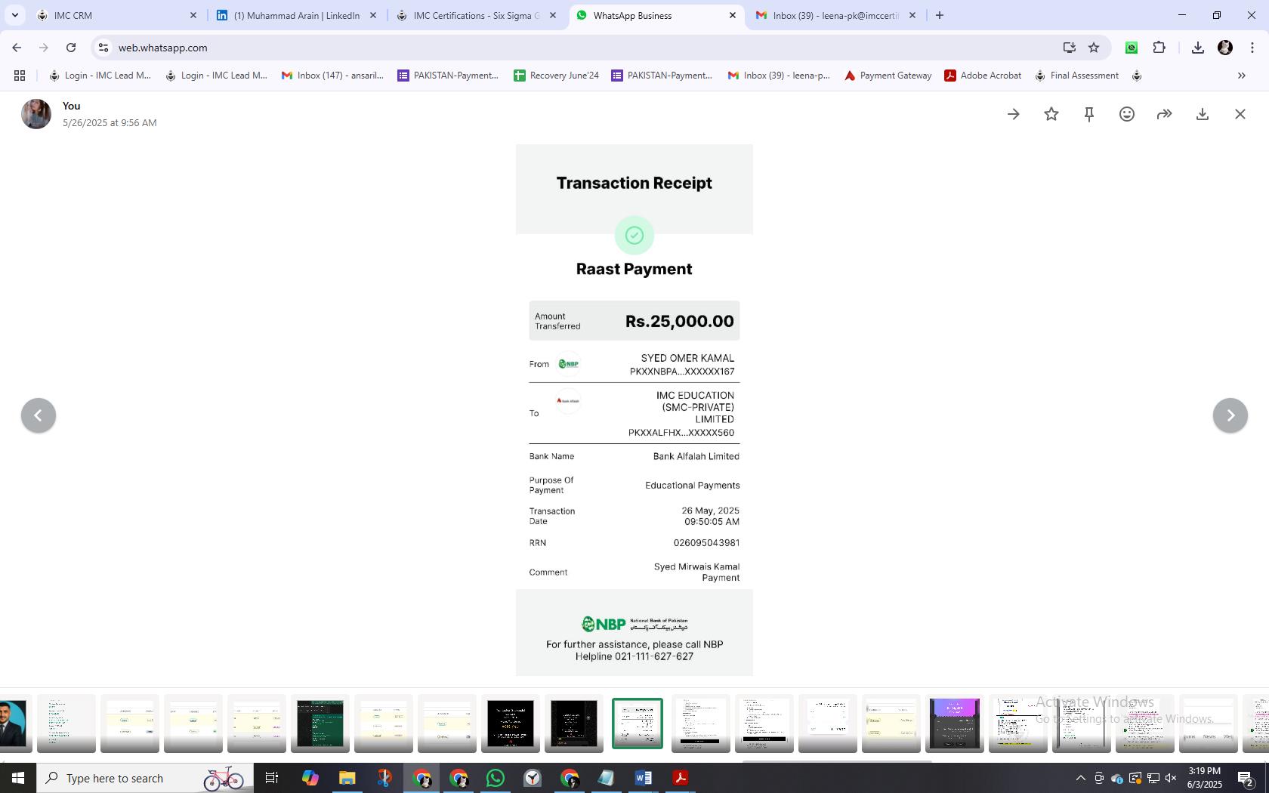1269x793 pixels.
Task: React with emoji to the image
Action: click(x=1127, y=114)
